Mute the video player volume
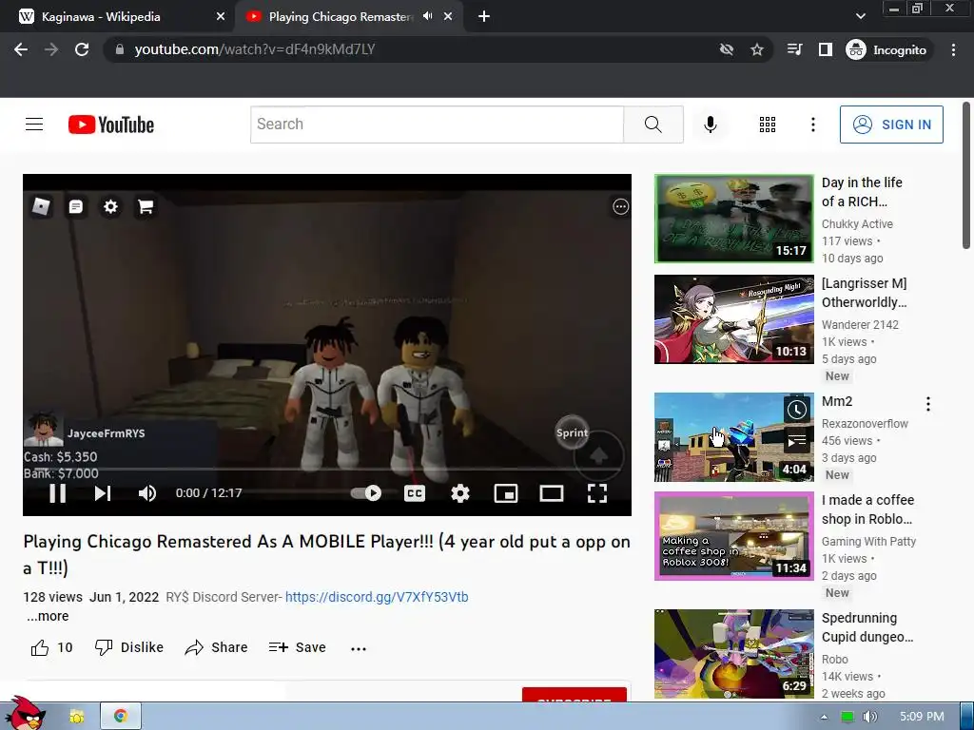This screenshot has height=730, width=974. click(147, 493)
